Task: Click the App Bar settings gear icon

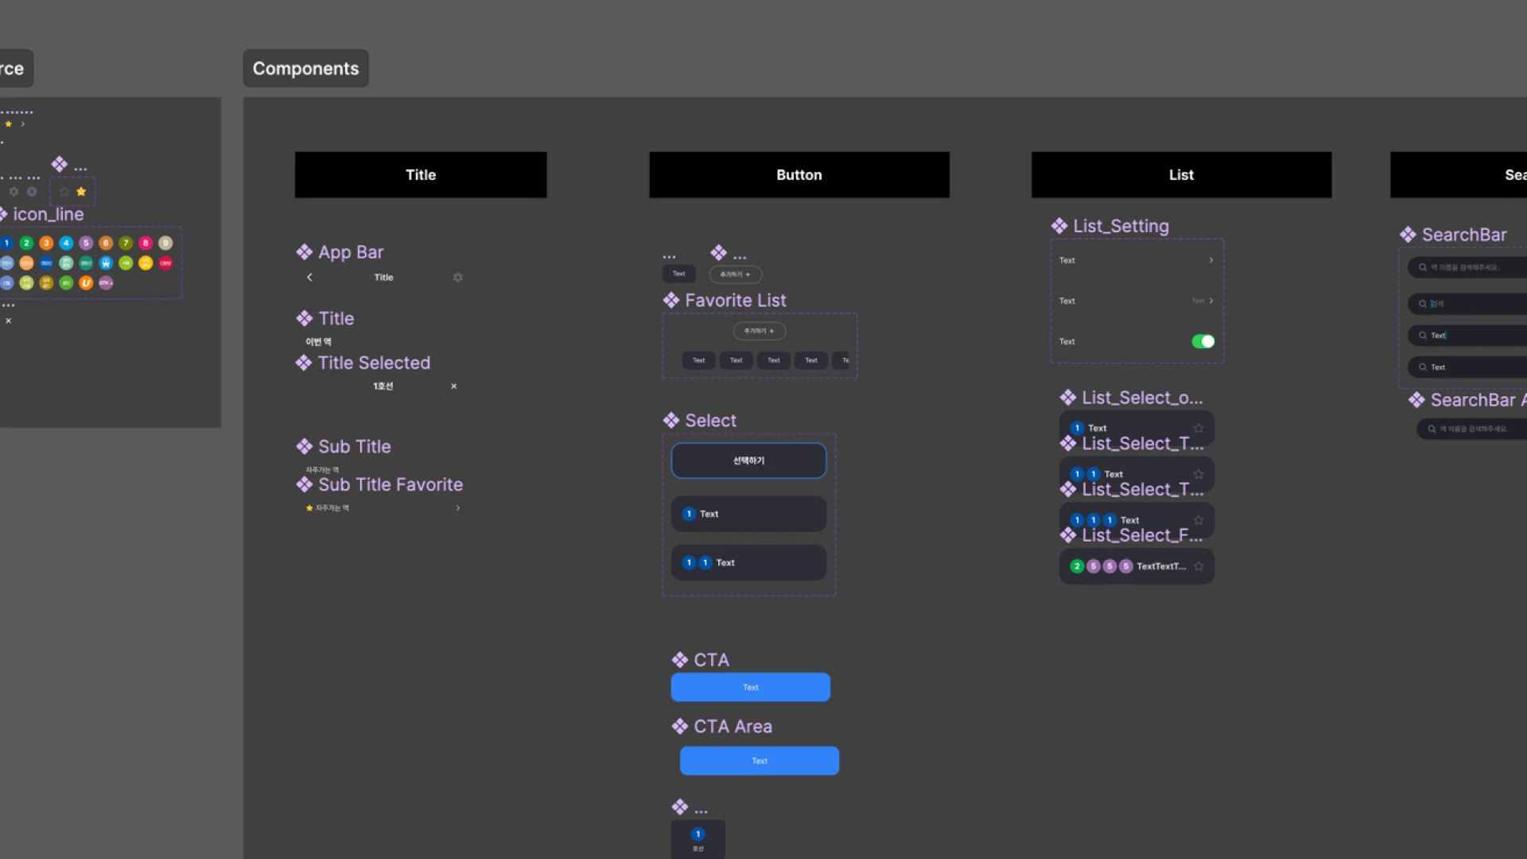Action: (458, 278)
